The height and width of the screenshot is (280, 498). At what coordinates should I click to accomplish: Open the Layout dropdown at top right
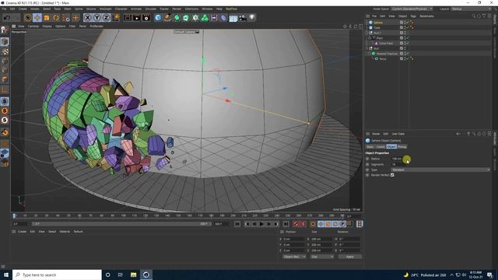[x=471, y=9]
